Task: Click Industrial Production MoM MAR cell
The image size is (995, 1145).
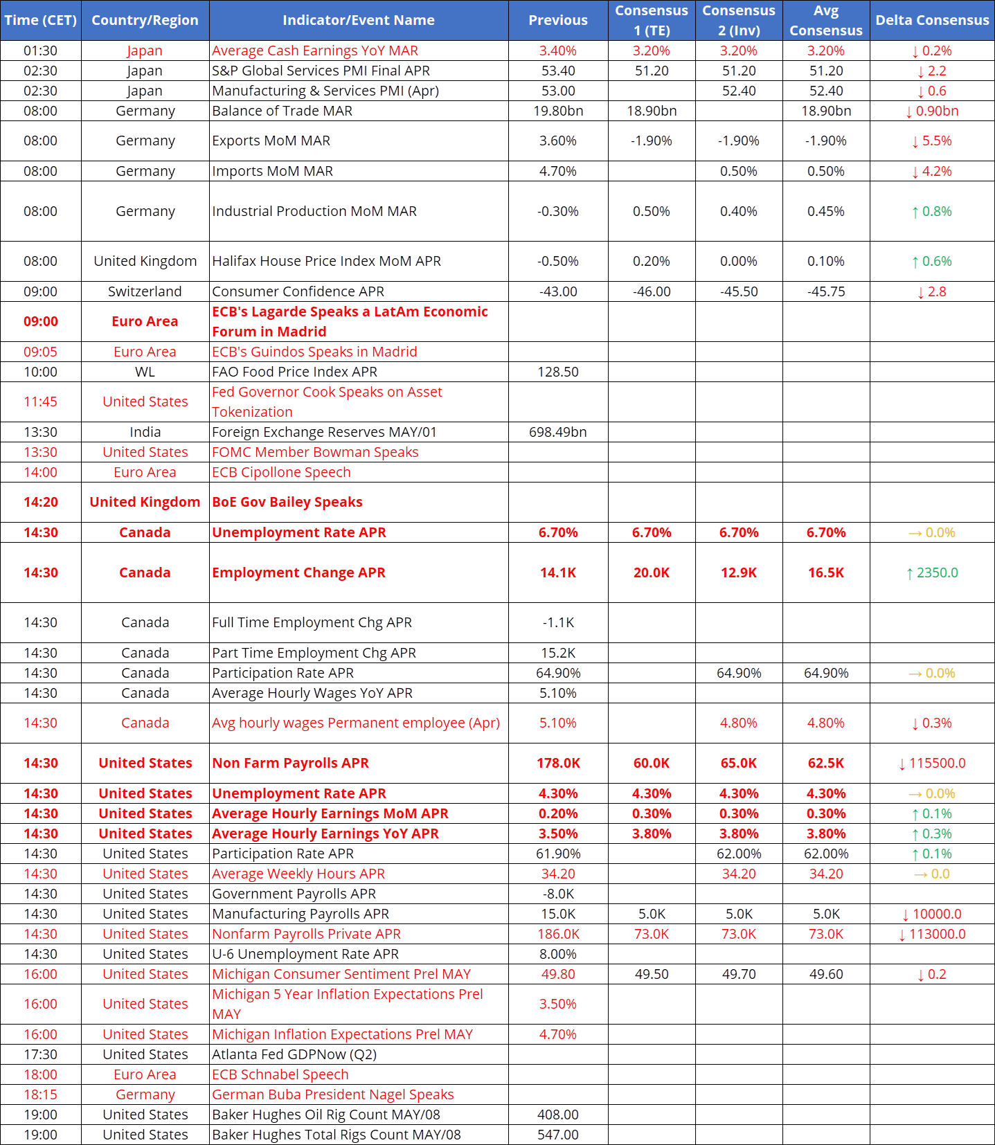Action: tap(359, 211)
